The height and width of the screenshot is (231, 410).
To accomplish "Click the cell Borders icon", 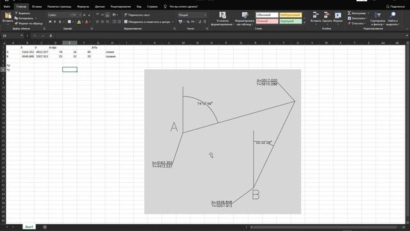I will click(69, 22).
